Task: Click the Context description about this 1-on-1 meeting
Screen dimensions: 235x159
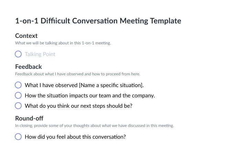Action: [x=63, y=43]
